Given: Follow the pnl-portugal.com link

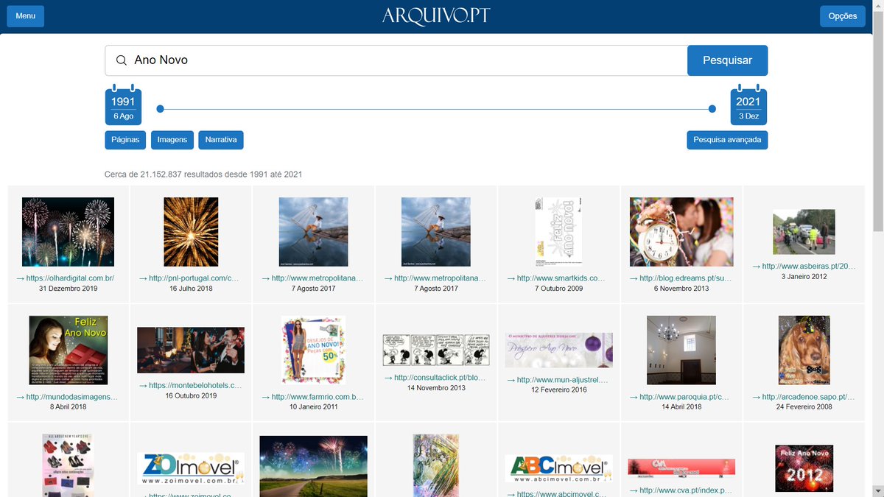Looking at the screenshot, I should (x=190, y=278).
